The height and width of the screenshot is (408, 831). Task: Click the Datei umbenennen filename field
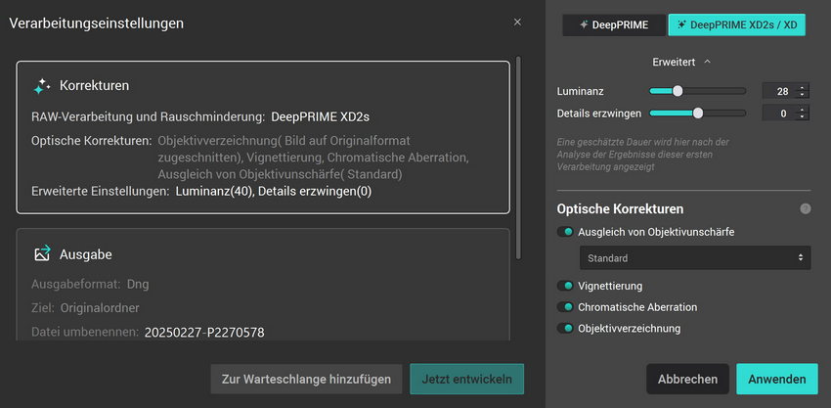[203, 332]
